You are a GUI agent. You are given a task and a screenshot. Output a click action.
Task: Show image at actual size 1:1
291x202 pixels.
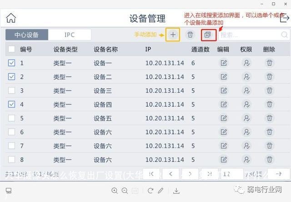[135, 191]
